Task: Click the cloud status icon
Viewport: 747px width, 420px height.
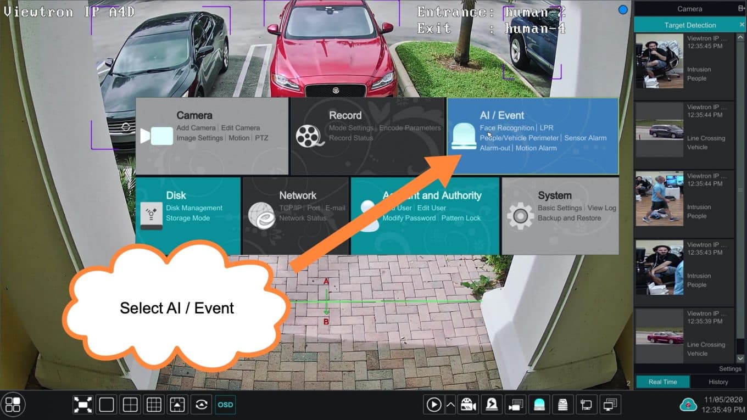Action: [x=688, y=405]
